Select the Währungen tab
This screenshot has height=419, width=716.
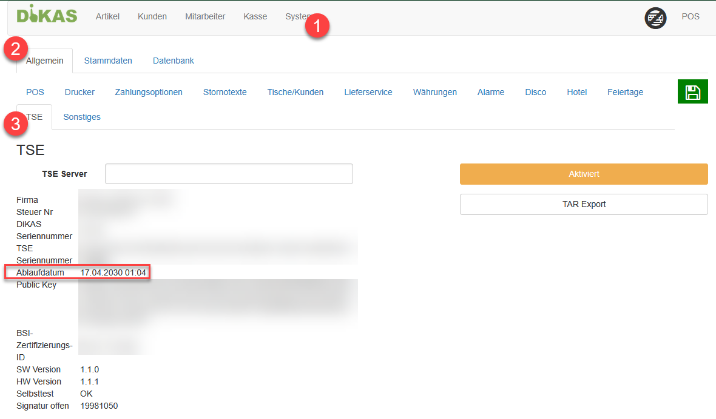[434, 92]
